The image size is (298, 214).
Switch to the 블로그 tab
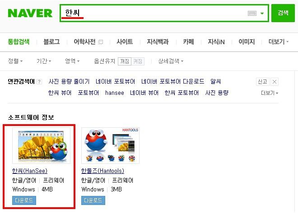(x=51, y=42)
